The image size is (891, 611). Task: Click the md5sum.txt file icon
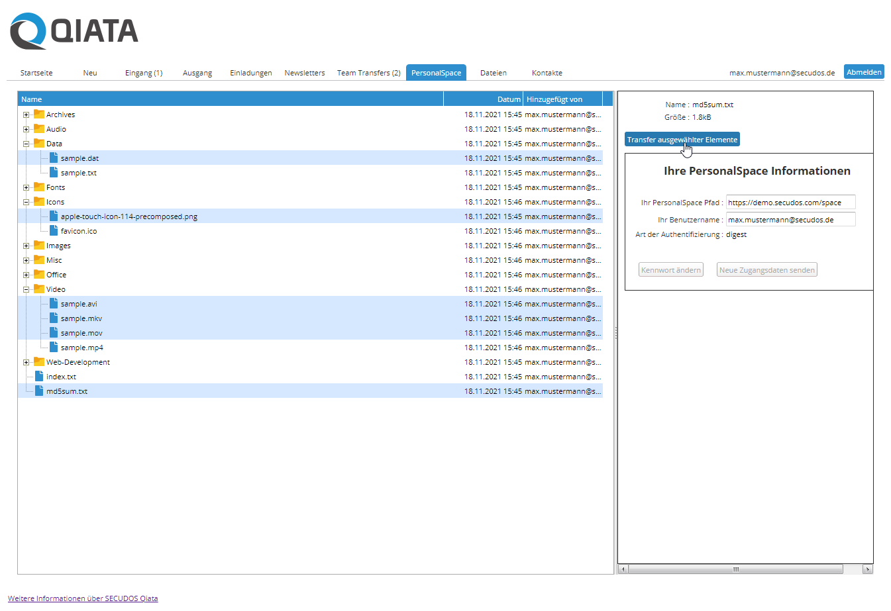tap(39, 391)
